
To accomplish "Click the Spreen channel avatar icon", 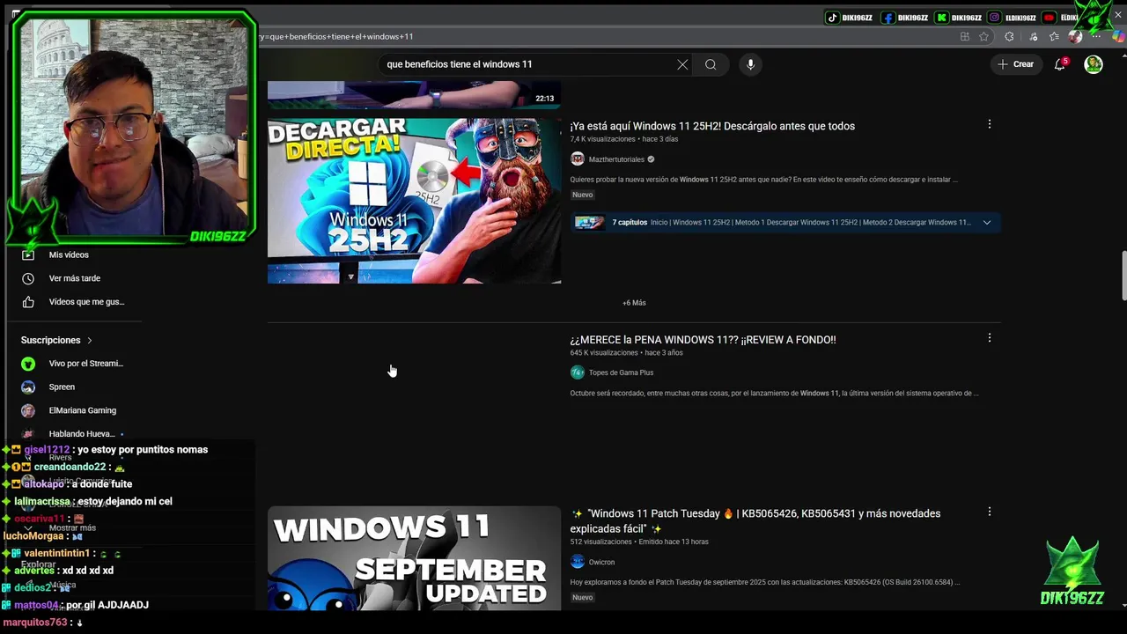I will [x=28, y=387].
